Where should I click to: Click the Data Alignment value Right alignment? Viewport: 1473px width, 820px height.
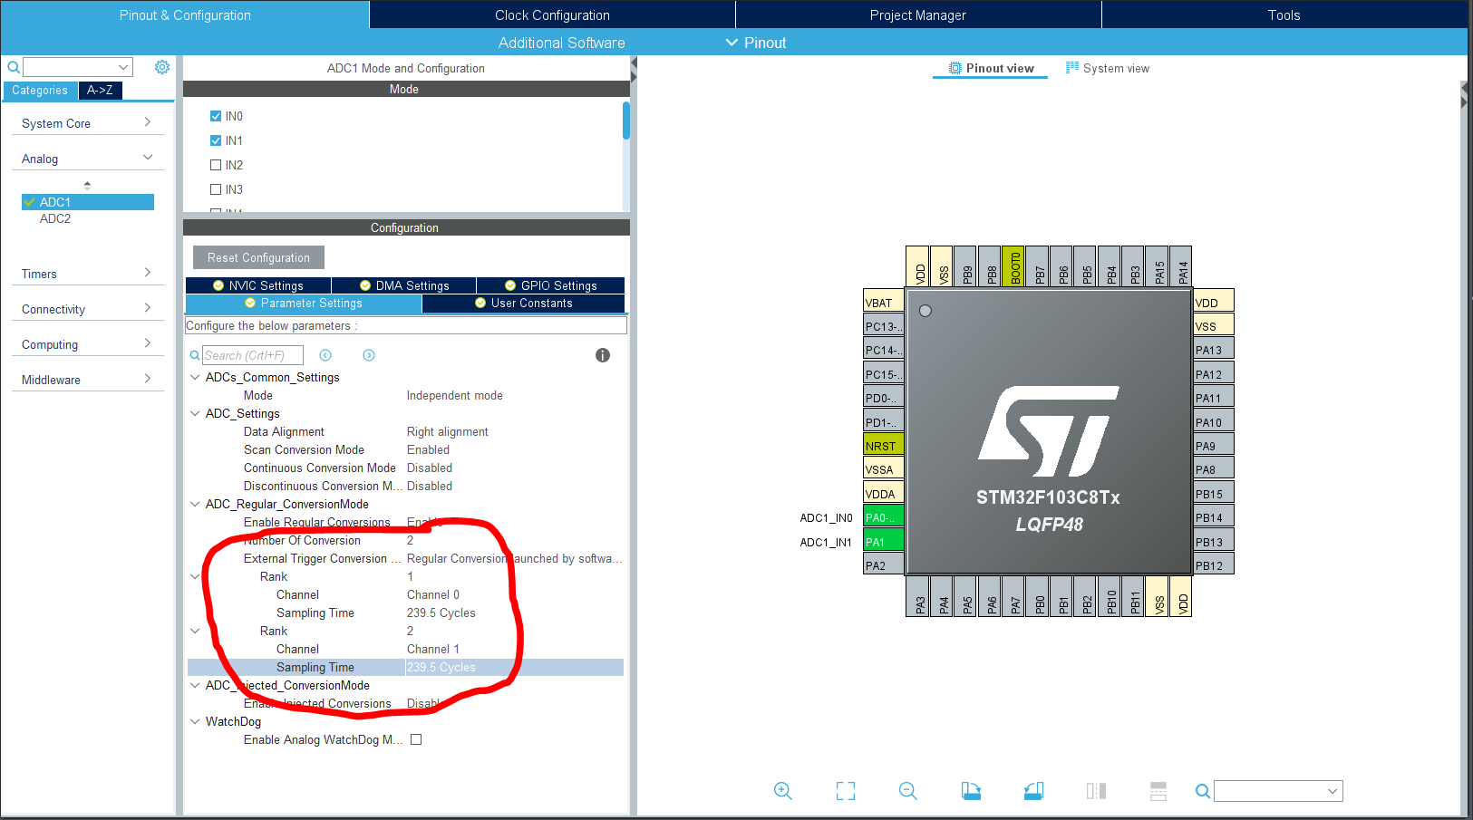[x=447, y=431]
